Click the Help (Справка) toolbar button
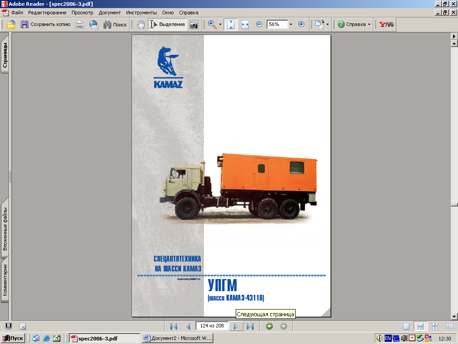 click(352, 25)
